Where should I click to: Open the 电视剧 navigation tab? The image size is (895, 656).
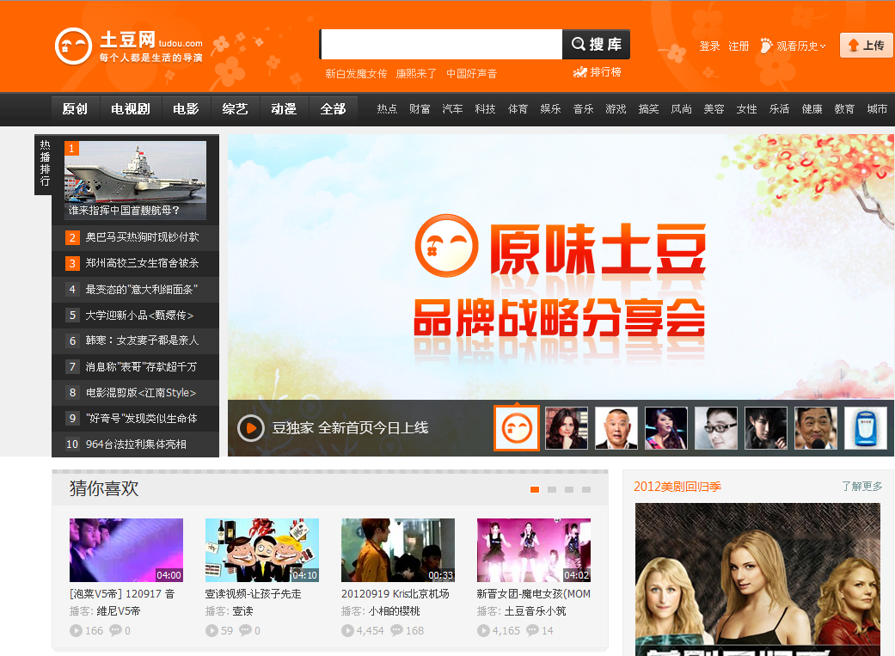point(130,108)
